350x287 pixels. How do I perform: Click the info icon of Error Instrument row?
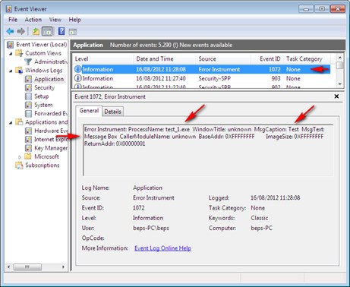[77, 69]
